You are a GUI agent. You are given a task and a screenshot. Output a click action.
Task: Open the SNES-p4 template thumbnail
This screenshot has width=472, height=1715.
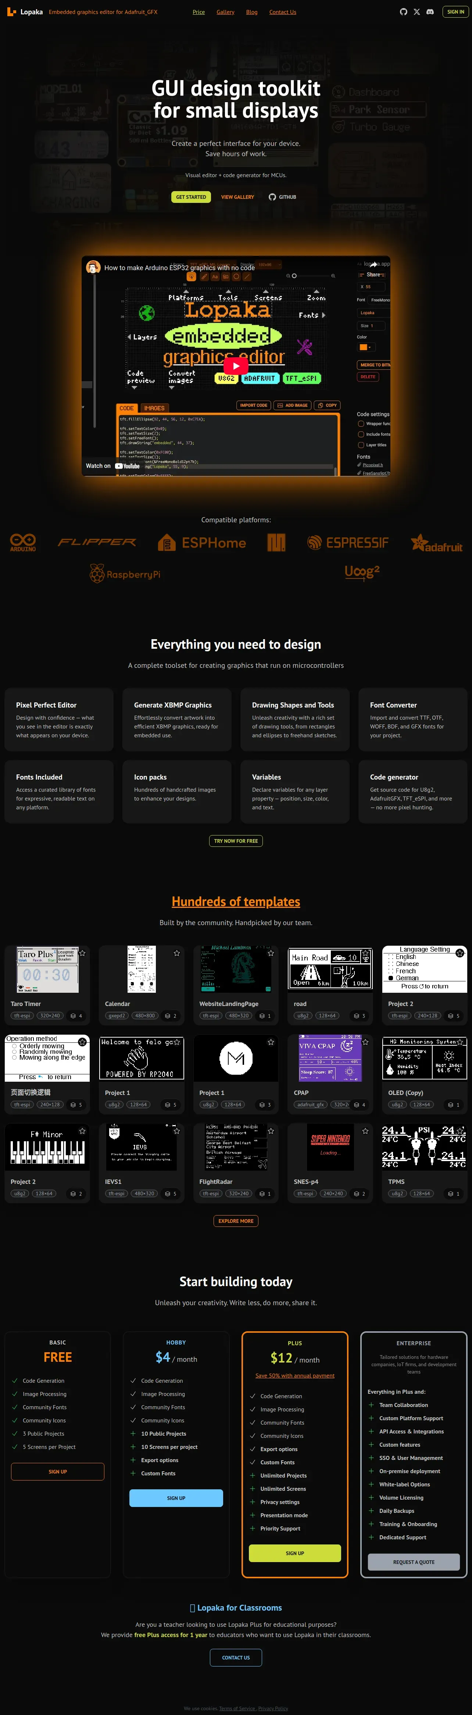[330, 1147]
